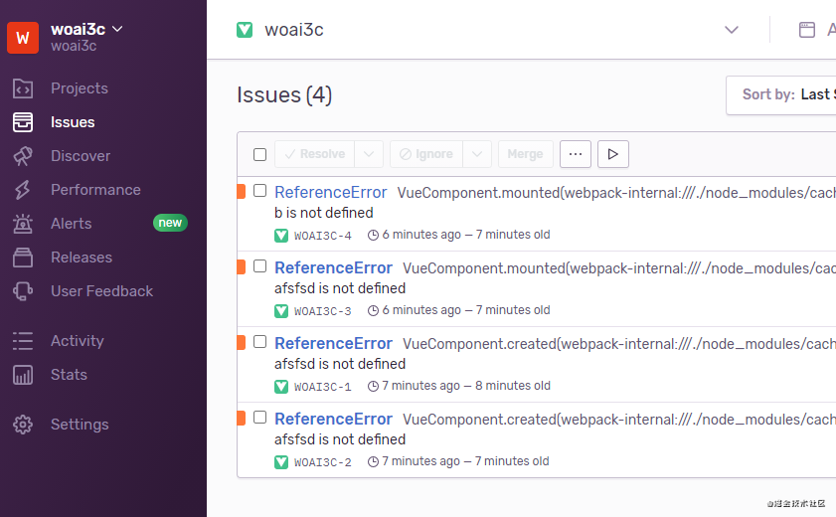Select checkbox for last ReferenceError issue

[x=260, y=418]
